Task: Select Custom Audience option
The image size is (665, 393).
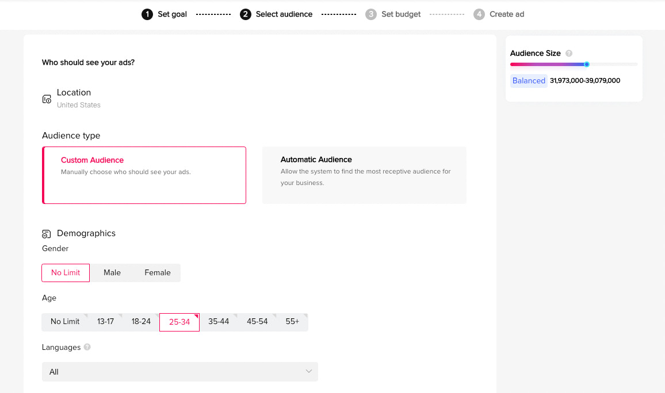Action: [x=144, y=175]
